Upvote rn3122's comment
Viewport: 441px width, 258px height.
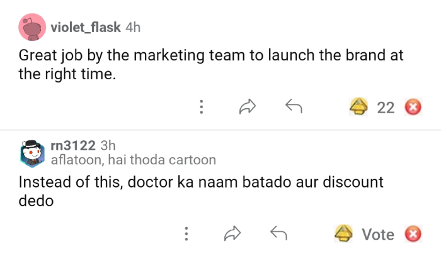click(x=343, y=234)
